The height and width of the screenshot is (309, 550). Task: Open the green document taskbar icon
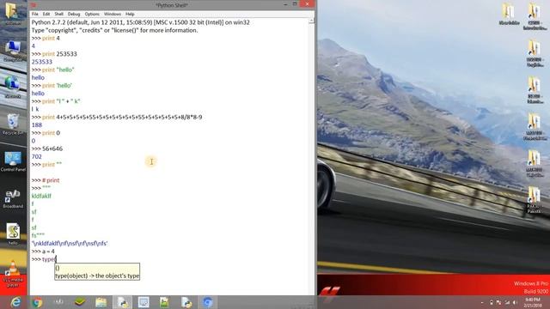164,302
